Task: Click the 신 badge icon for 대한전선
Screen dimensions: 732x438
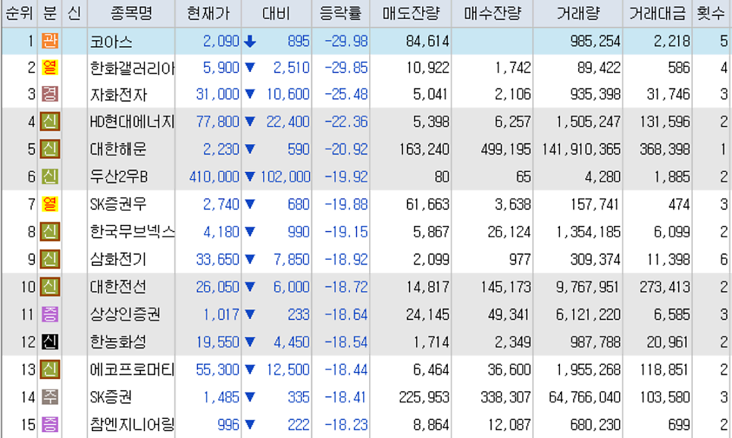Action: [x=50, y=287]
